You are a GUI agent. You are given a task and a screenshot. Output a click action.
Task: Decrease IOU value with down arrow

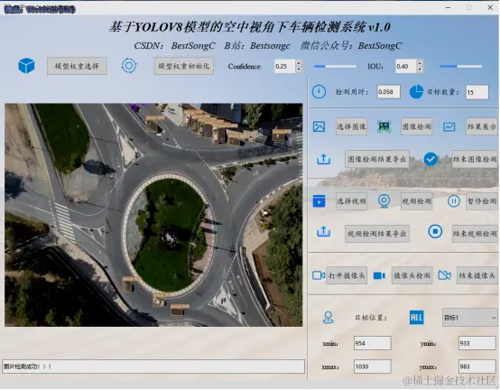(x=420, y=70)
